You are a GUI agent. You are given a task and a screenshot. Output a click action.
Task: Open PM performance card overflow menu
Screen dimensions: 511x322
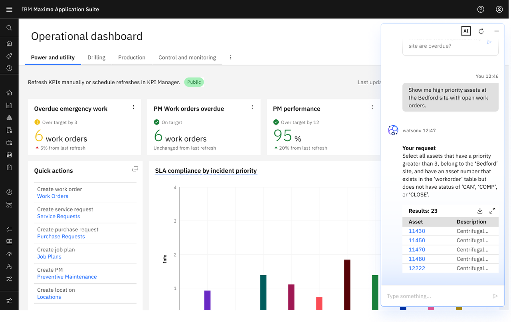[372, 107]
